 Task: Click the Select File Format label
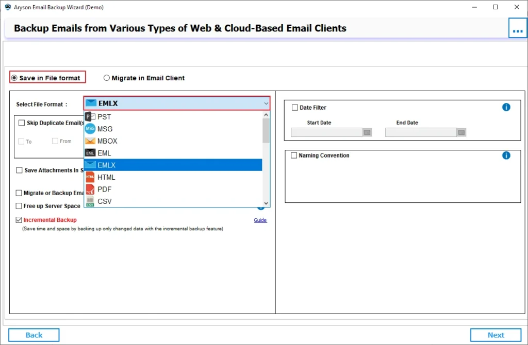tap(42, 104)
